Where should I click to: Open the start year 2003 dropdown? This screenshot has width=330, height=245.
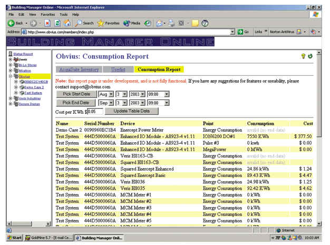pos(143,94)
